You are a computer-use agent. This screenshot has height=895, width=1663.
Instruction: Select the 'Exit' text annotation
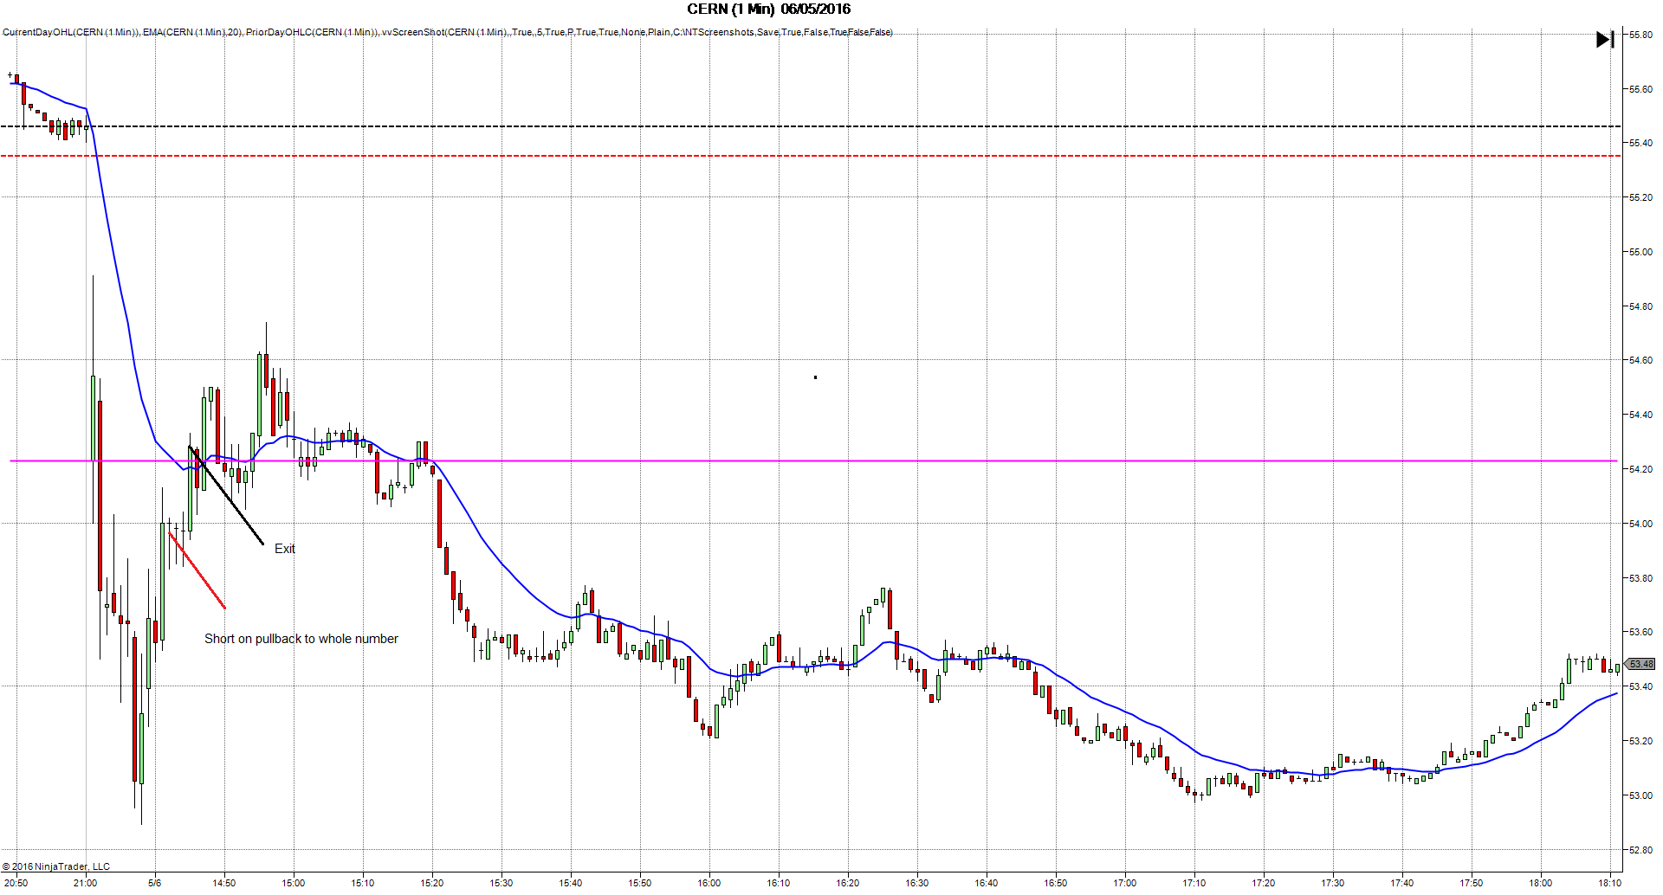click(285, 549)
